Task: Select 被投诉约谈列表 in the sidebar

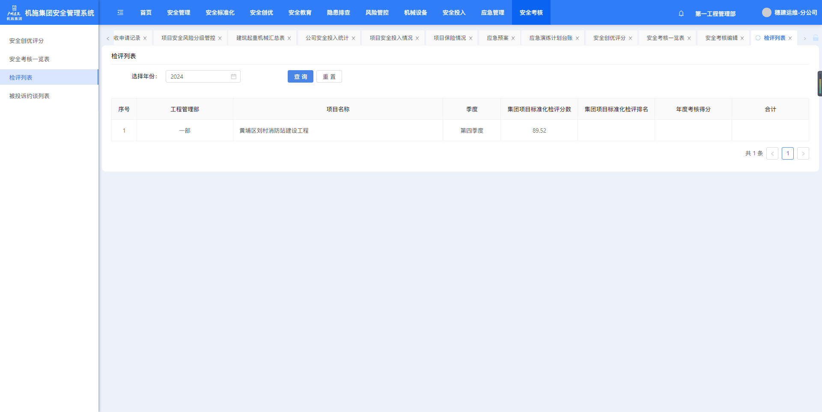Action: tap(30, 96)
